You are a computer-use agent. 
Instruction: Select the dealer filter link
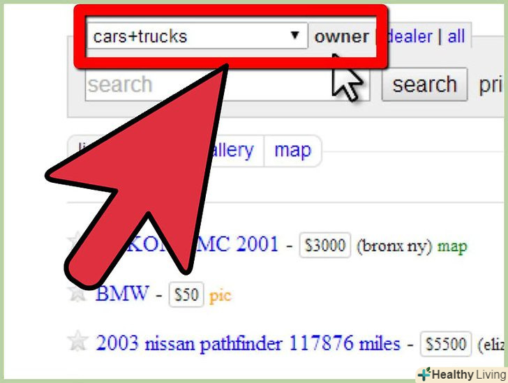click(410, 36)
